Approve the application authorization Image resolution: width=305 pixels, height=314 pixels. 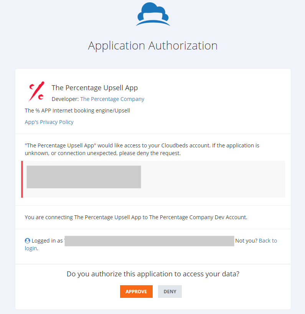(x=136, y=292)
